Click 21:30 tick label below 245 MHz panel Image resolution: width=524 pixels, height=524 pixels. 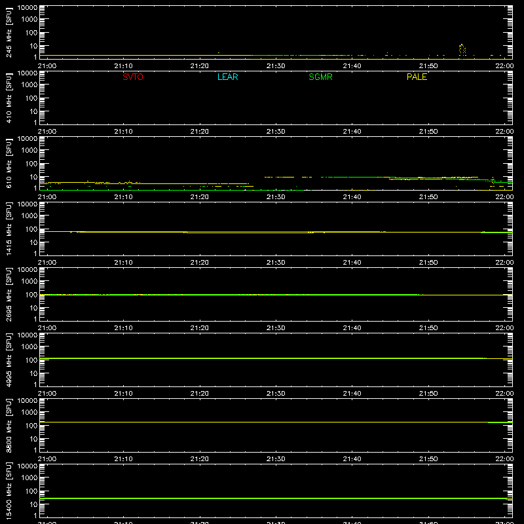276,66
